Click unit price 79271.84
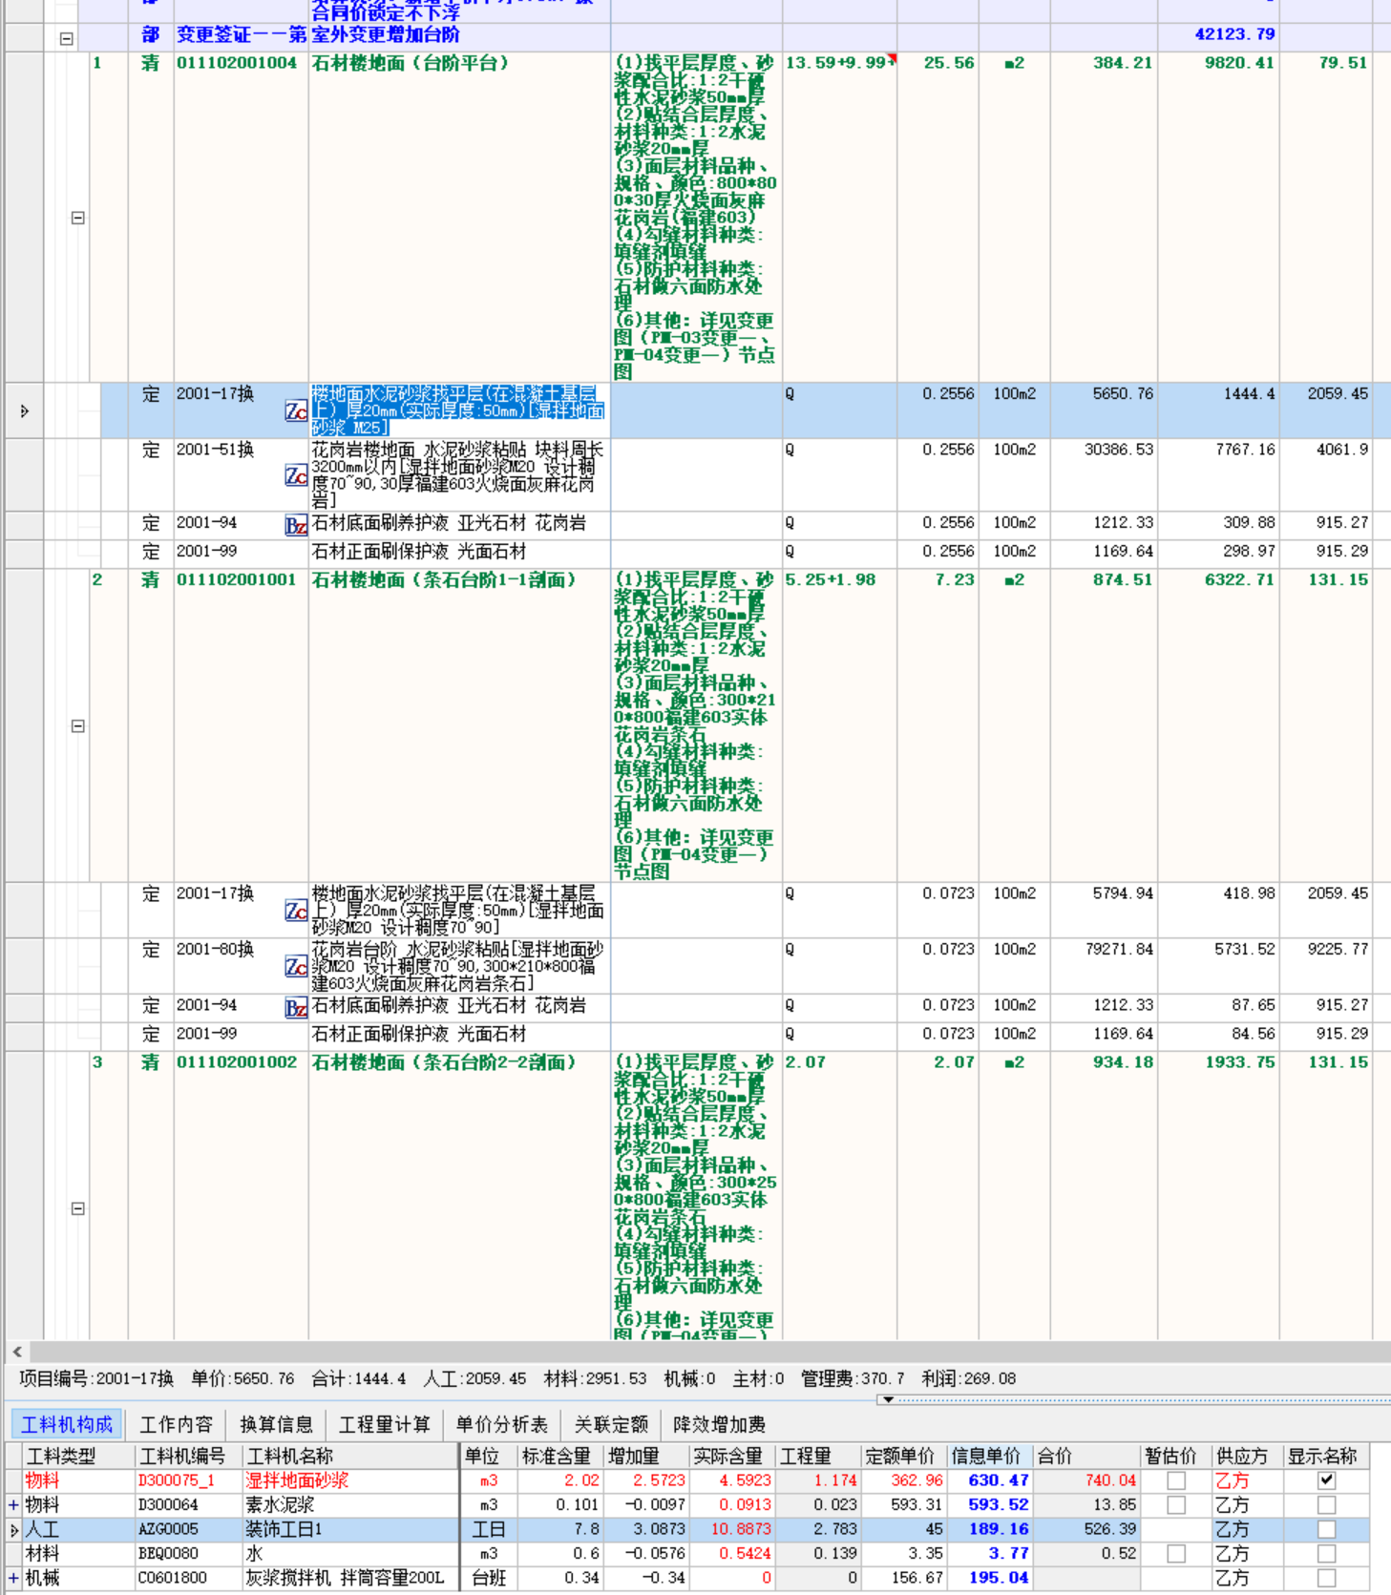Viewport: 1391px width, 1595px height. (x=1118, y=950)
